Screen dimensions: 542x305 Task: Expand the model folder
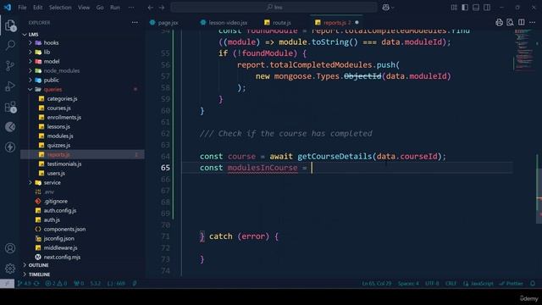point(52,62)
